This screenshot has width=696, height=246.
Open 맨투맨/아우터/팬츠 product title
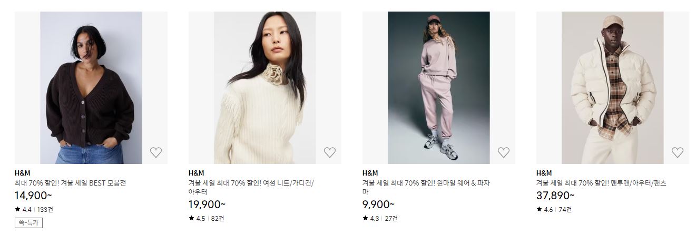[601, 183]
